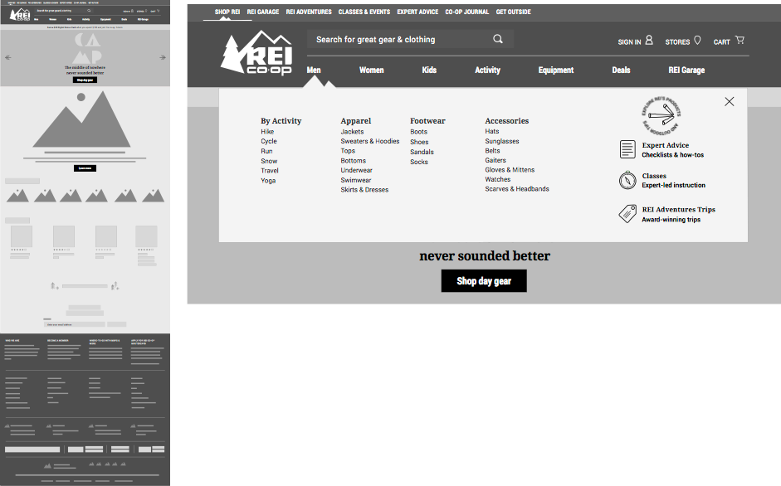781x486 pixels.
Task: Click the Accessories column heading
Action: pyautogui.click(x=507, y=121)
